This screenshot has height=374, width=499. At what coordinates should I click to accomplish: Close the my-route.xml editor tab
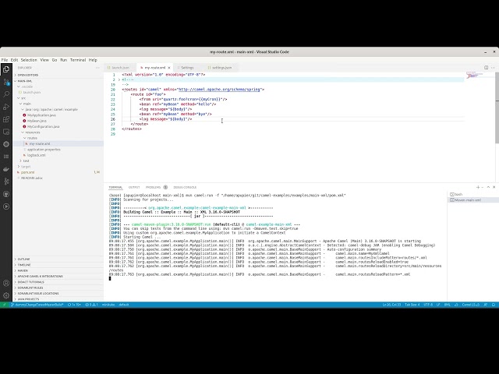click(169, 68)
